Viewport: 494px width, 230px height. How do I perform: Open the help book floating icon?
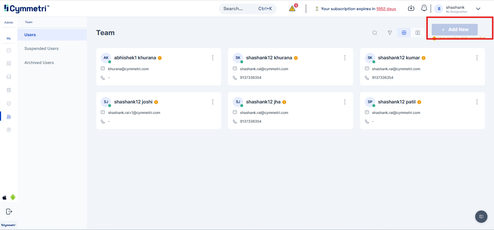(481, 217)
